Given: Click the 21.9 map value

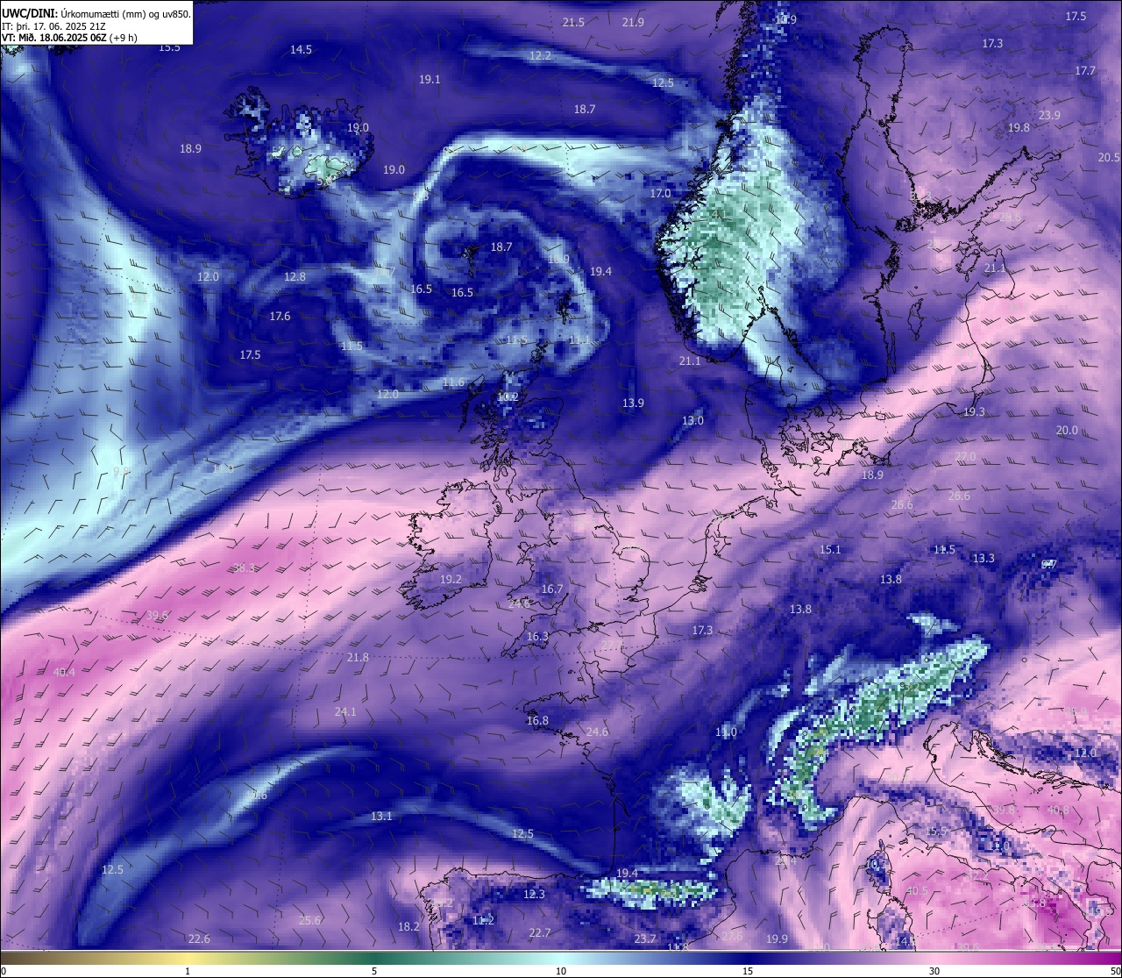Looking at the screenshot, I should click(632, 22).
